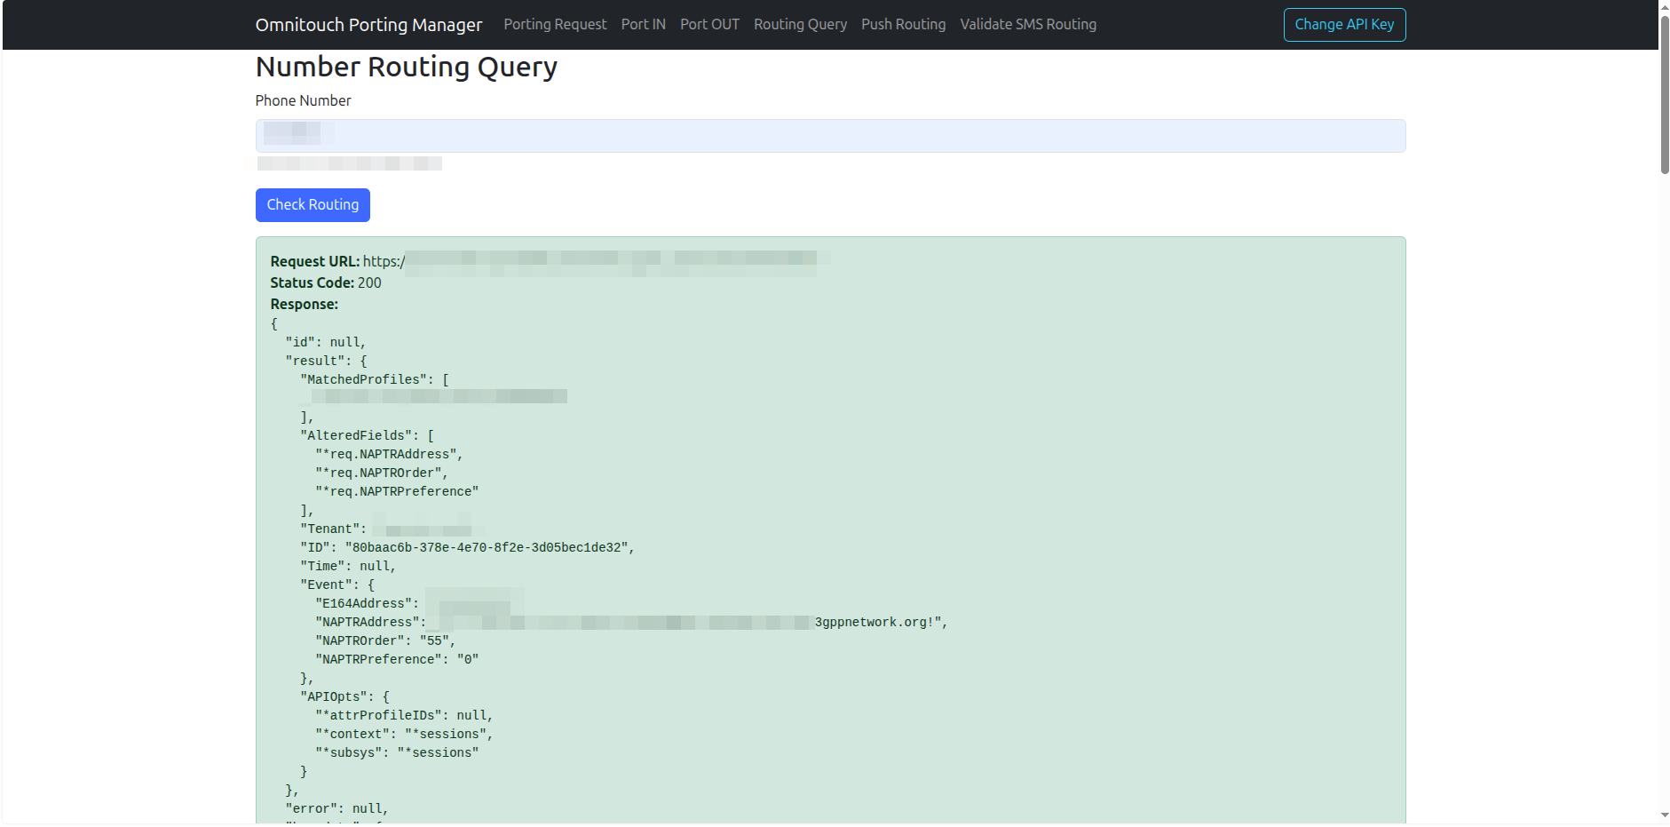Click the Change API Key button
Screen dimensions: 1670x827
[1344, 25]
